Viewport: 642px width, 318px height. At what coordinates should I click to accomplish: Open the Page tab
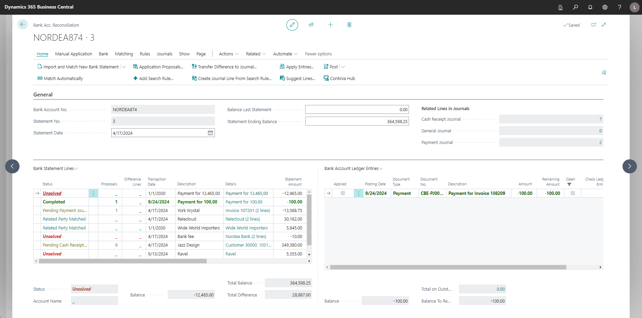[x=201, y=54]
